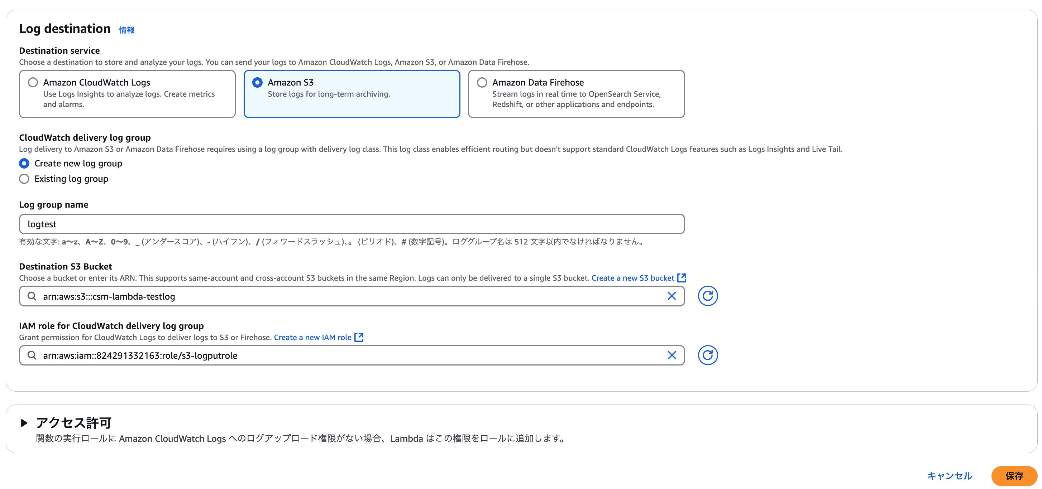Viewport: 1042px width, 489px height.
Task: Click the Destination service label
Action: [59, 50]
